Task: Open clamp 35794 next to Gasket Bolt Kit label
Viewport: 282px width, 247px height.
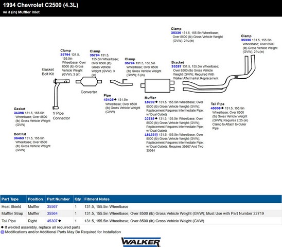Action: 65,55
